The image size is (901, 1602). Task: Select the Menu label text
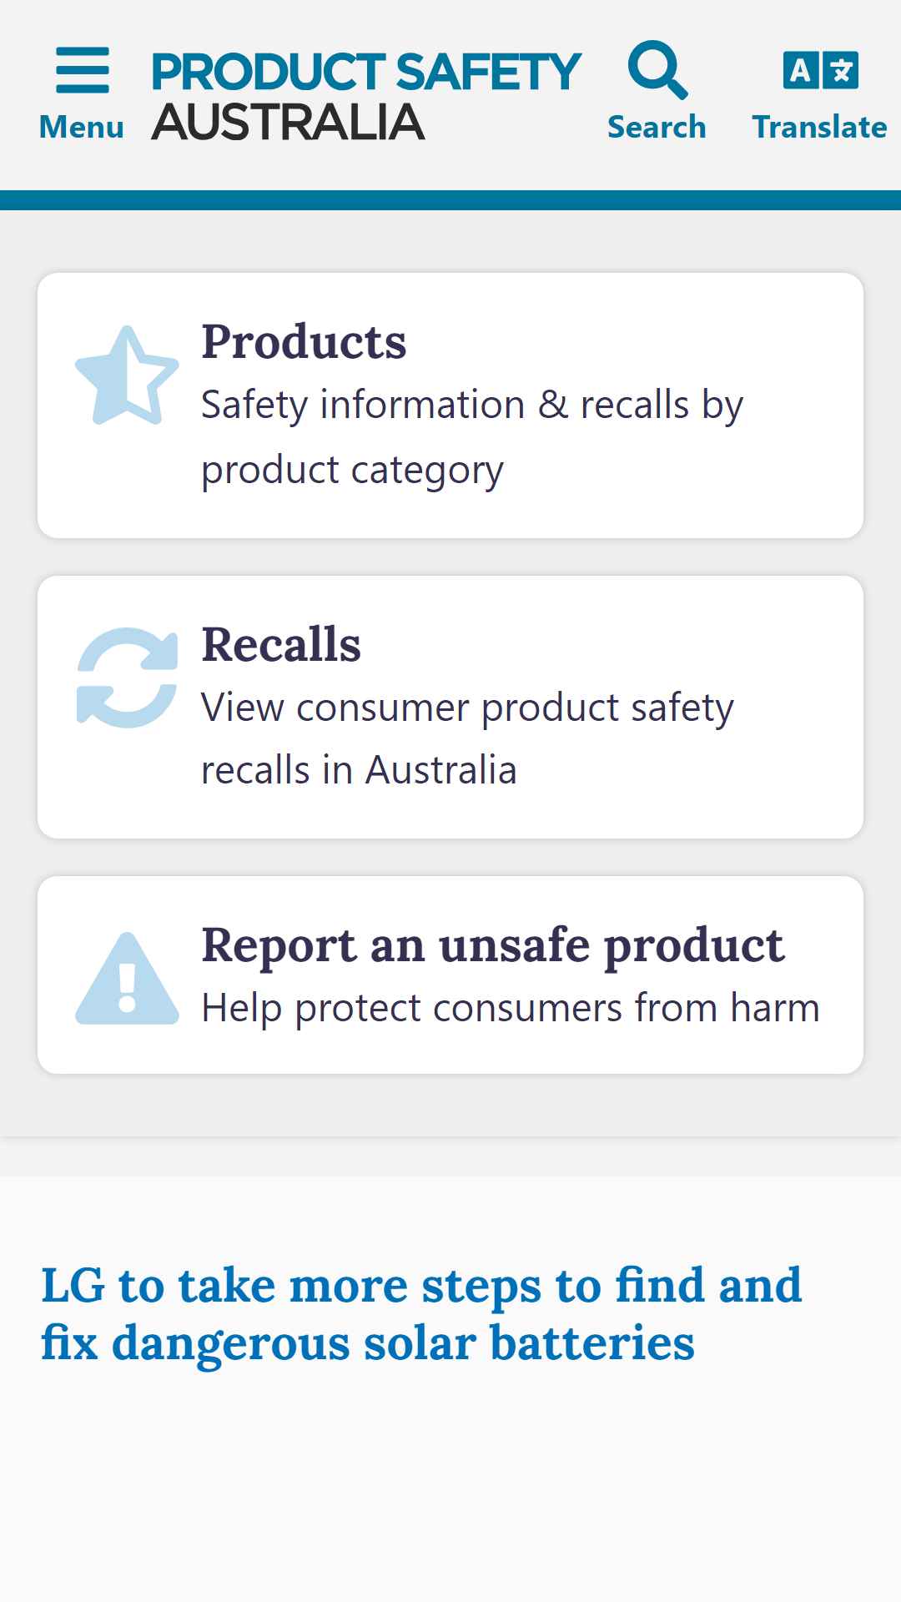tap(82, 127)
